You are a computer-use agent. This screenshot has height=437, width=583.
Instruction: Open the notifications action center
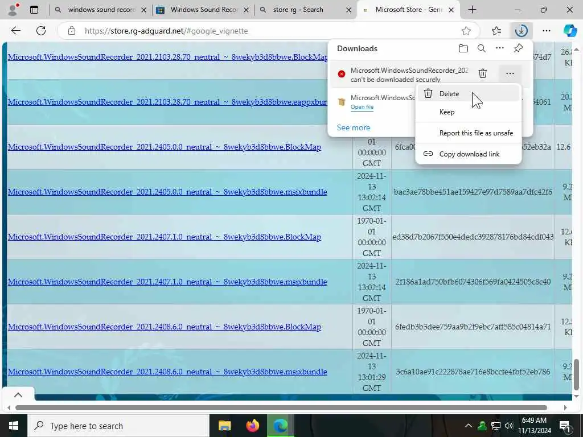564,426
